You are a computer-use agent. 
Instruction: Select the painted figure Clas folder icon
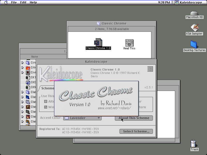[x=28, y=117]
